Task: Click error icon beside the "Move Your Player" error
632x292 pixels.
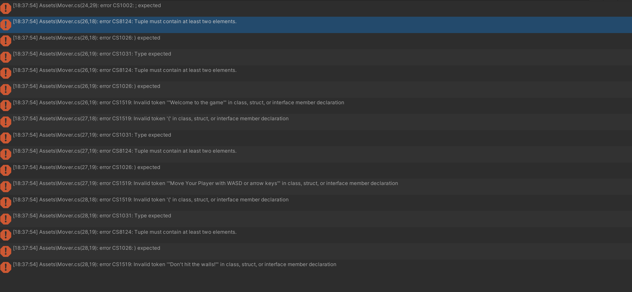Action: pos(6,186)
